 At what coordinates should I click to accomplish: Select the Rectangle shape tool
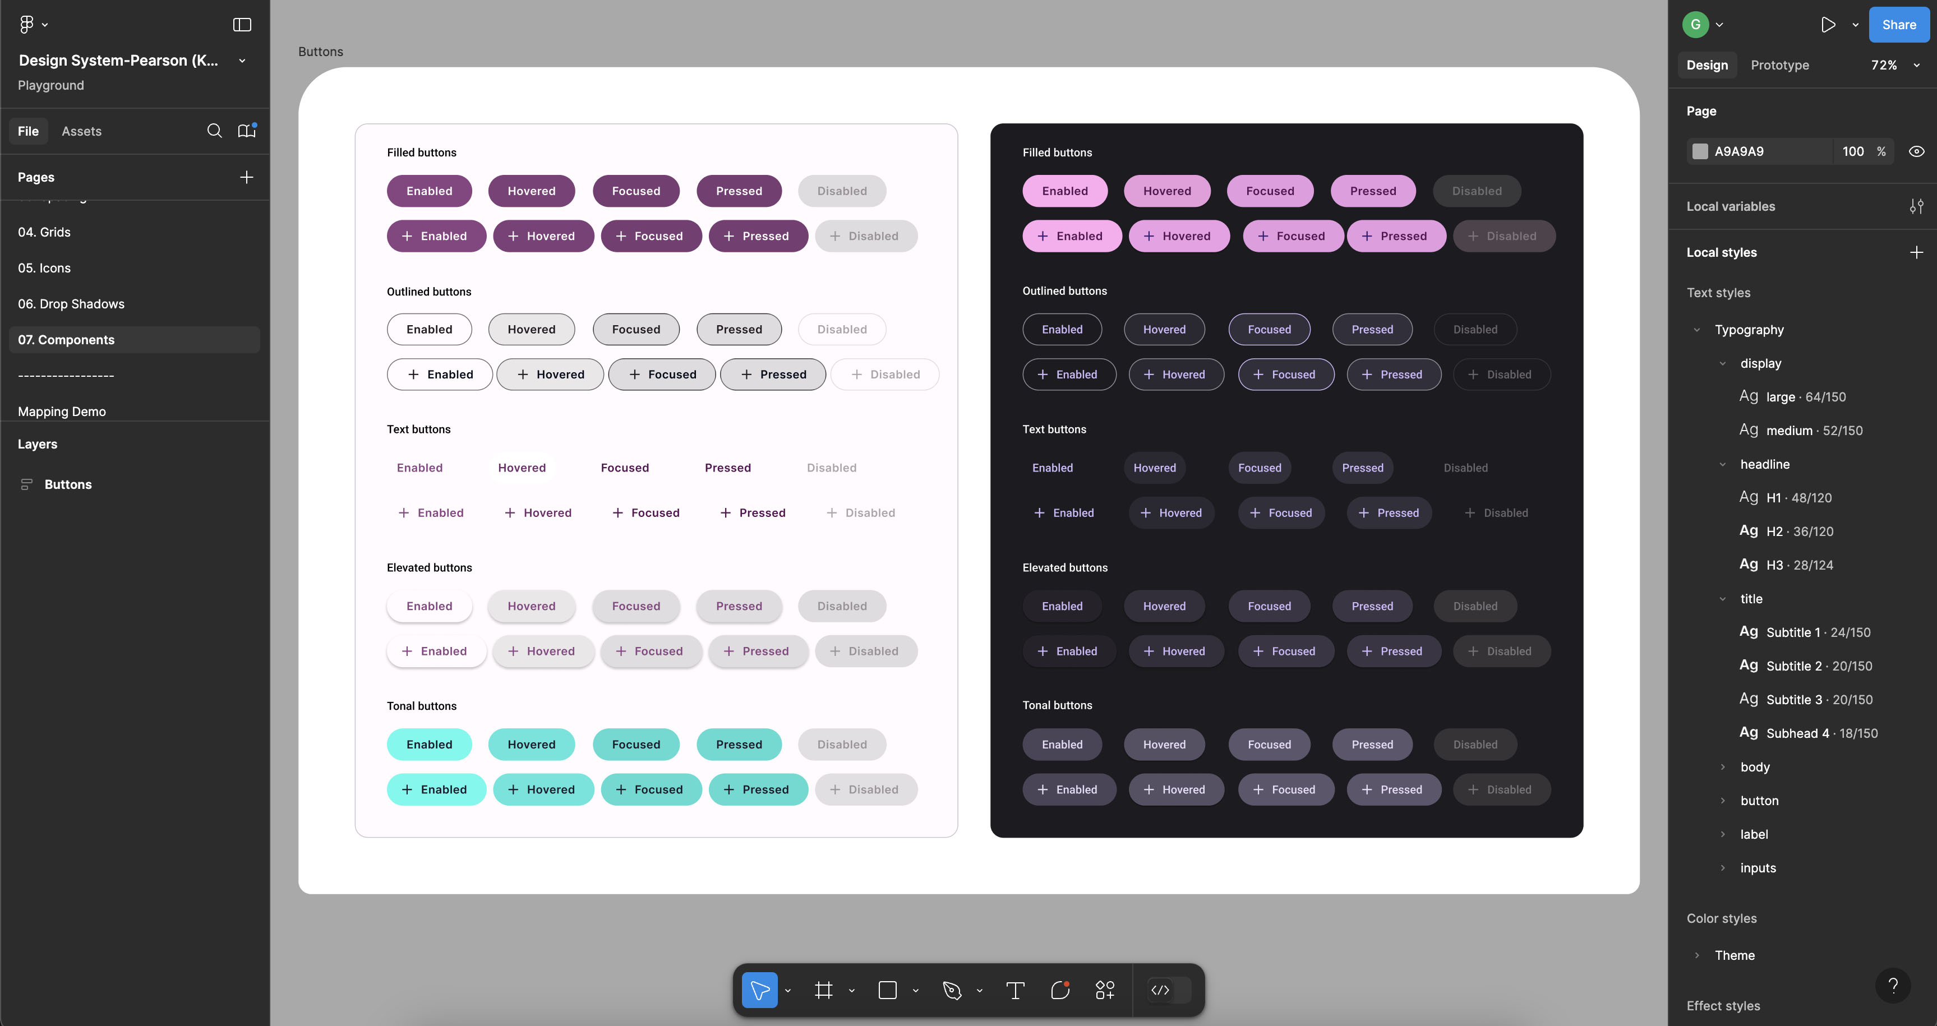pyautogui.click(x=887, y=990)
